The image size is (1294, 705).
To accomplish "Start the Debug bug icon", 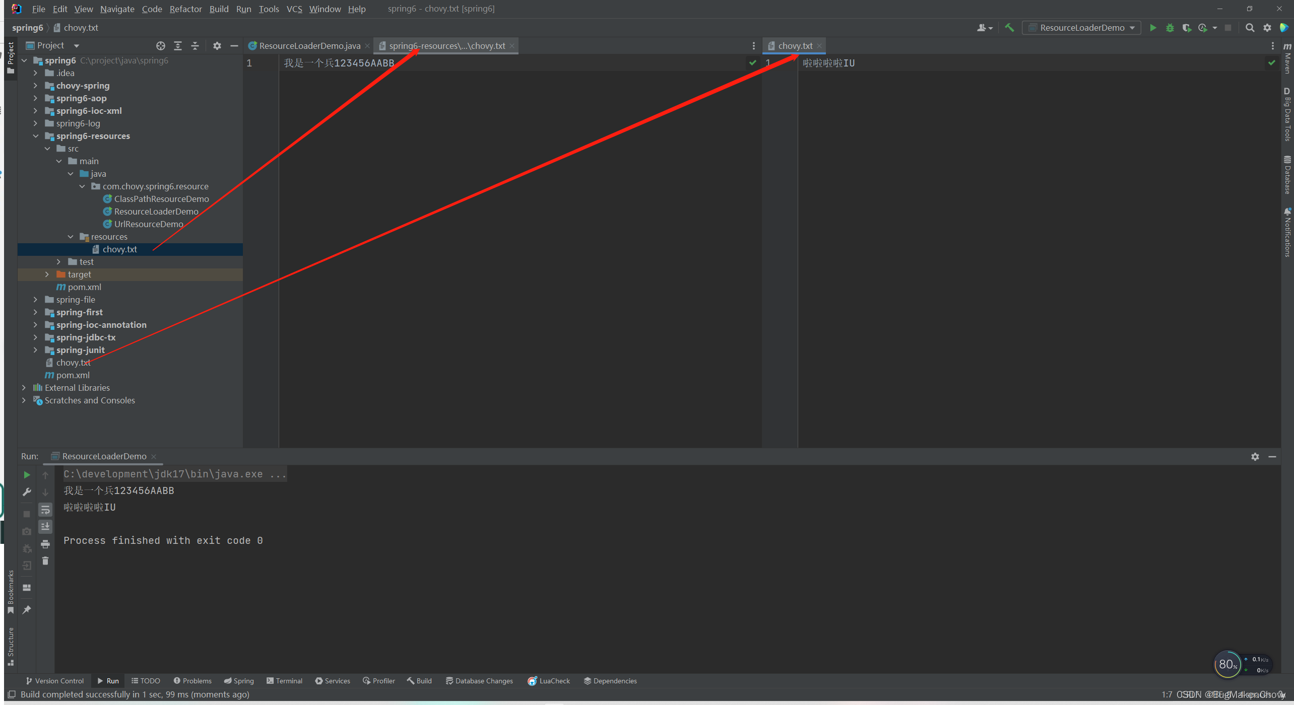I will (x=1170, y=28).
